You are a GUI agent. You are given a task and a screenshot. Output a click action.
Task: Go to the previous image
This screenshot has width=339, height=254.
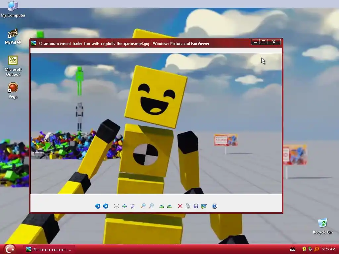pos(98,206)
